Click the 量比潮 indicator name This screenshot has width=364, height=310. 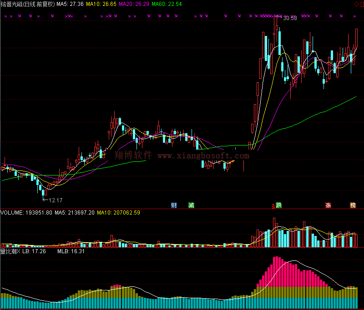[x=8, y=251]
